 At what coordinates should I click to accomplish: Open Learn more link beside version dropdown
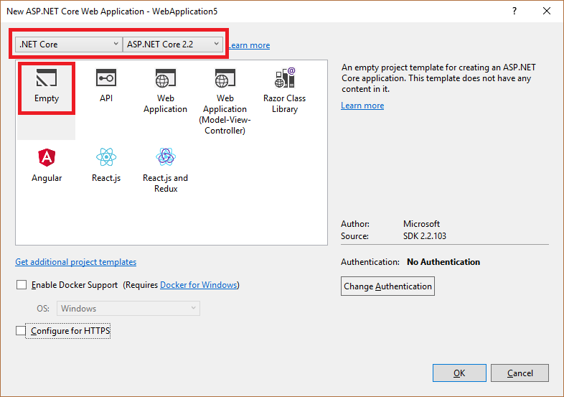249,45
